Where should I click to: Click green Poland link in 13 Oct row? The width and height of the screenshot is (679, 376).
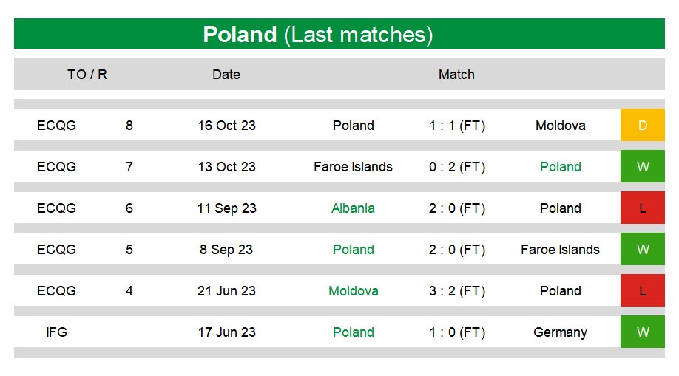click(561, 167)
